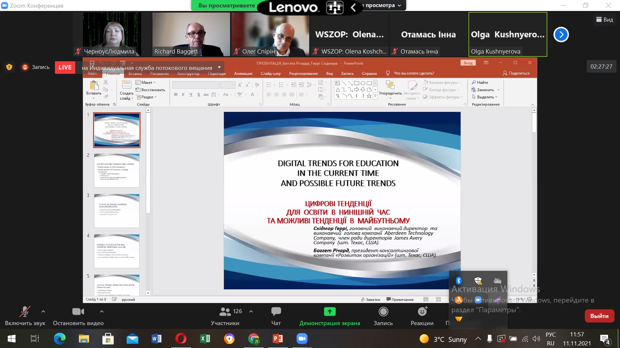Click the Вход sign-in button
The width and height of the screenshot is (620, 348).
pos(468,63)
